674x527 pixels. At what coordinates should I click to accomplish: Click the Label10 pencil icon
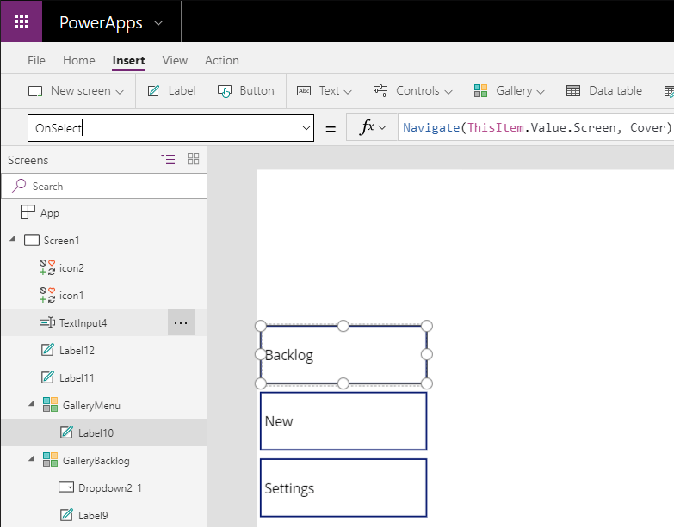point(66,432)
